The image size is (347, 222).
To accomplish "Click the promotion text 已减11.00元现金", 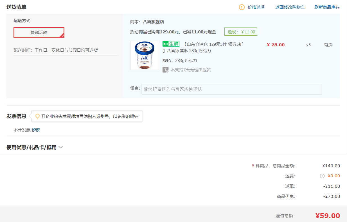I will (199, 32).
